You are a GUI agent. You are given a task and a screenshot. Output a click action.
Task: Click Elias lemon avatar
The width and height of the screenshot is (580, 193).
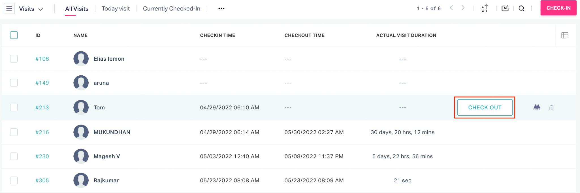click(x=81, y=59)
